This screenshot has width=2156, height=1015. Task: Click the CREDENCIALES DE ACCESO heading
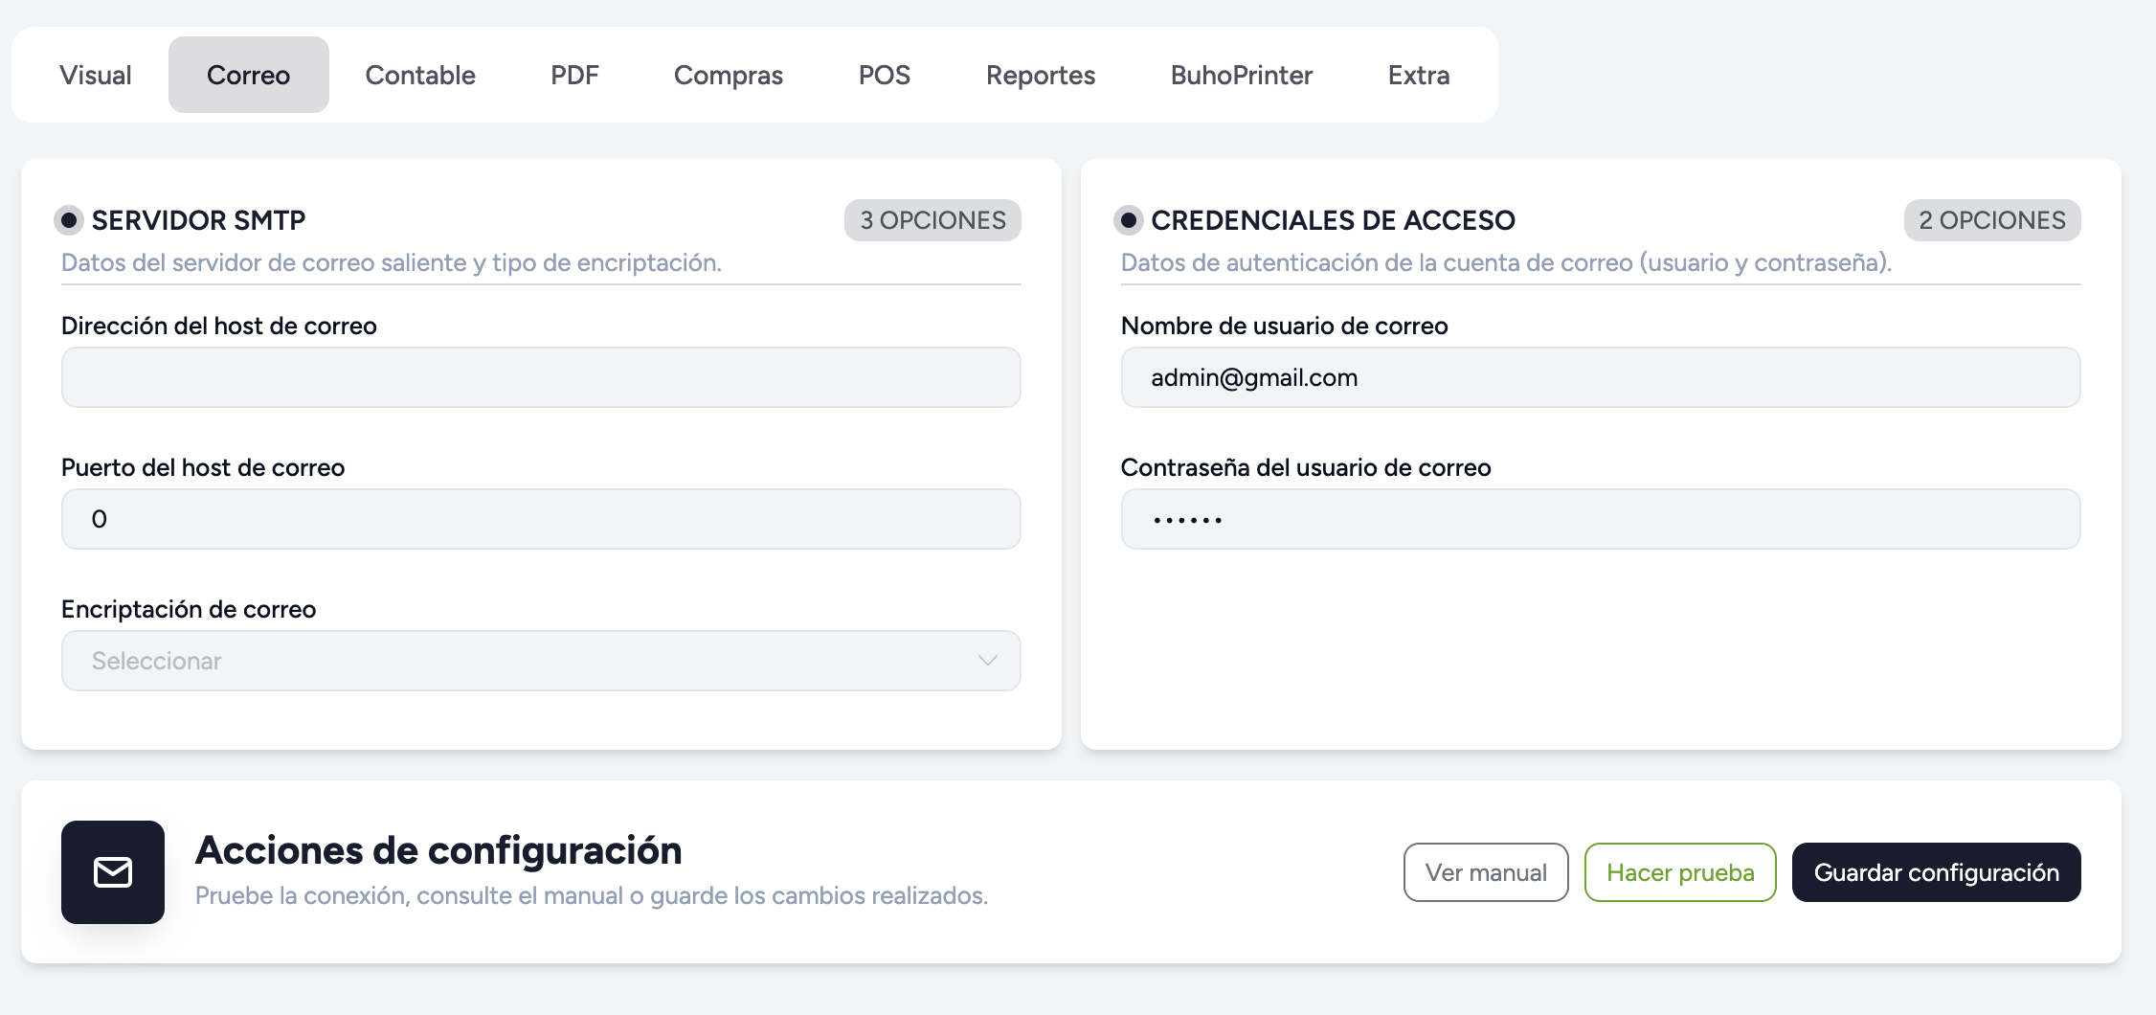1333,220
